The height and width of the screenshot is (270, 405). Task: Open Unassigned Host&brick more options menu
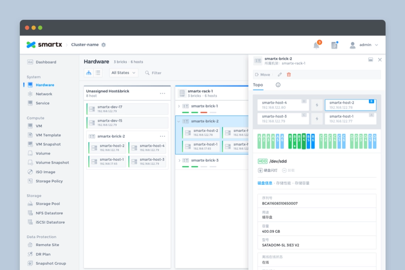click(162, 93)
